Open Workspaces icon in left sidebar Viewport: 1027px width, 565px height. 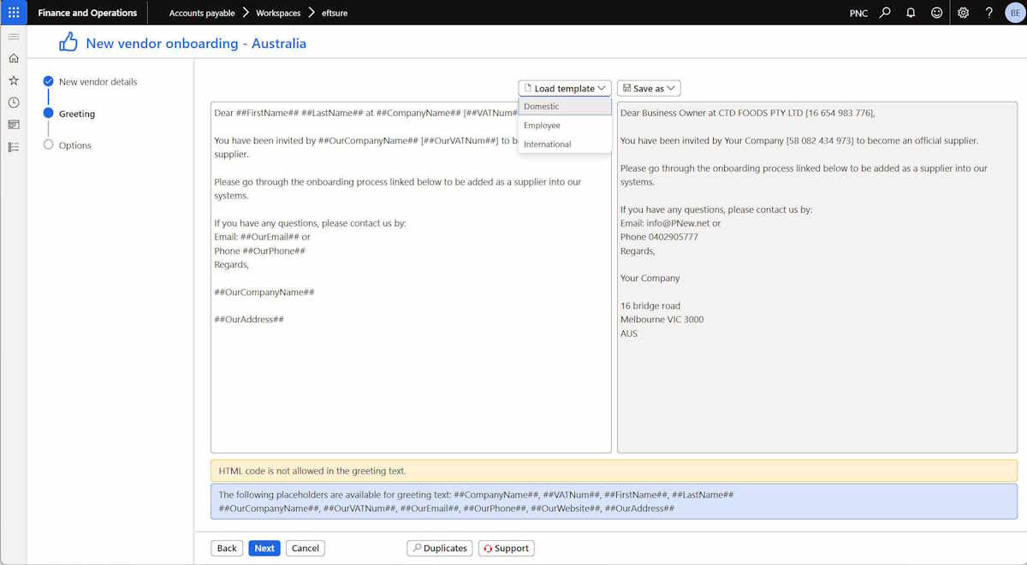pyautogui.click(x=13, y=125)
